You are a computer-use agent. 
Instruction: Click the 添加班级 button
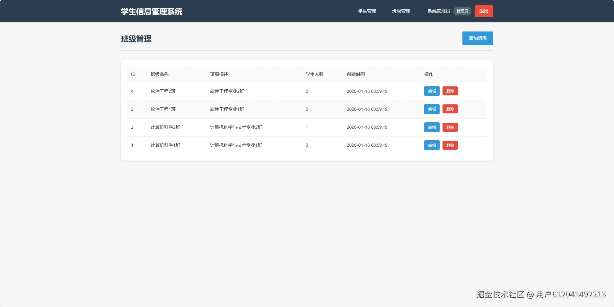pos(478,38)
